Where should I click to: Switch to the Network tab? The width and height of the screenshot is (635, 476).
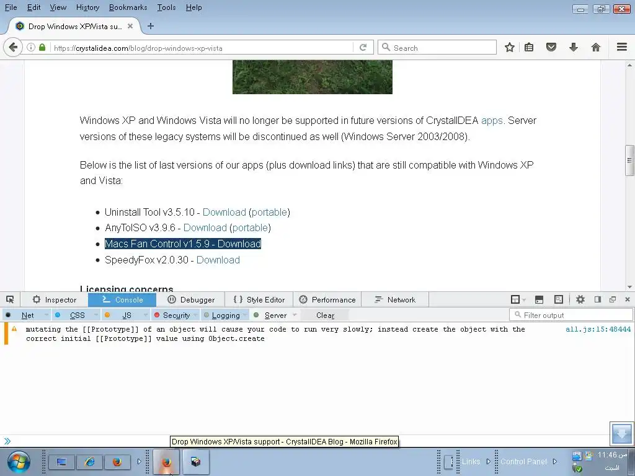[395, 299]
